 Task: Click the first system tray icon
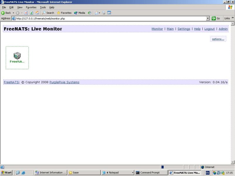[x=215, y=173]
